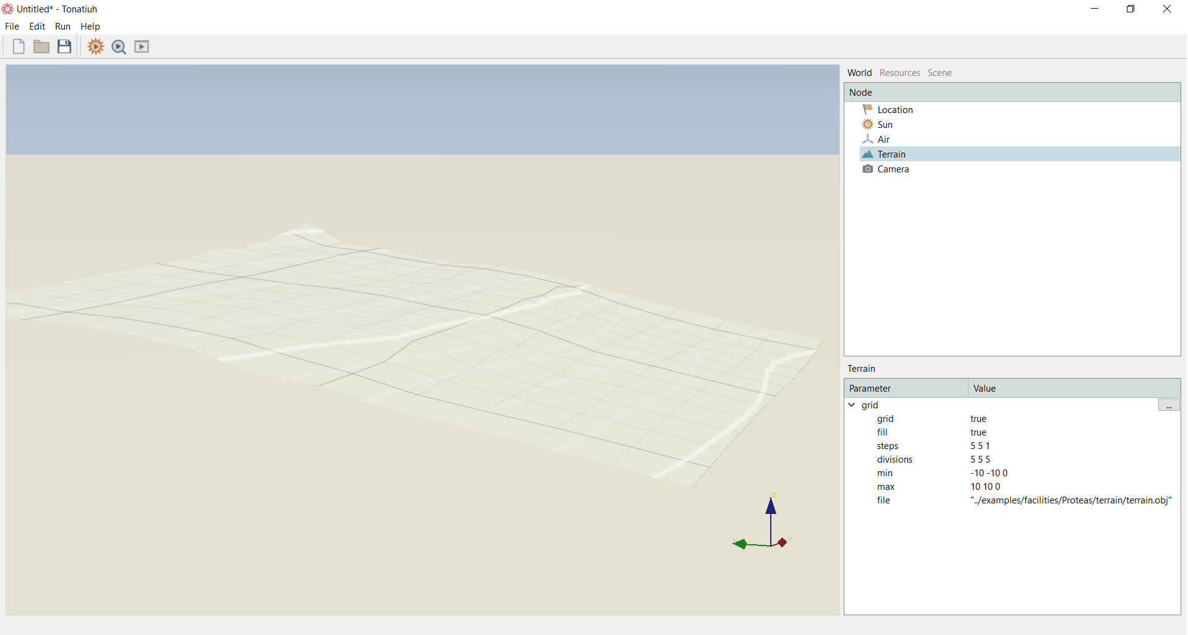Select the Sun node in the tree

(x=885, y=125)
